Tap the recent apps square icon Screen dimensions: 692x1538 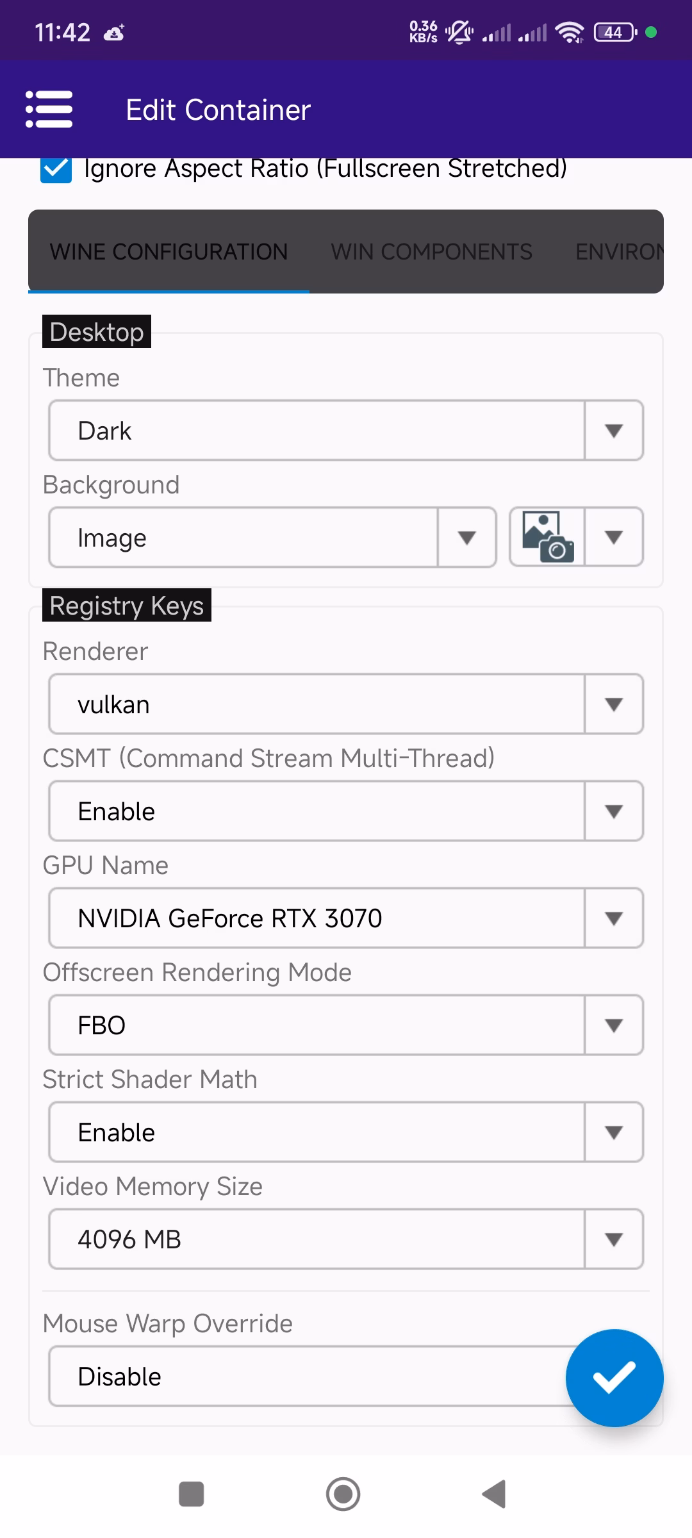click(191, 1494)
